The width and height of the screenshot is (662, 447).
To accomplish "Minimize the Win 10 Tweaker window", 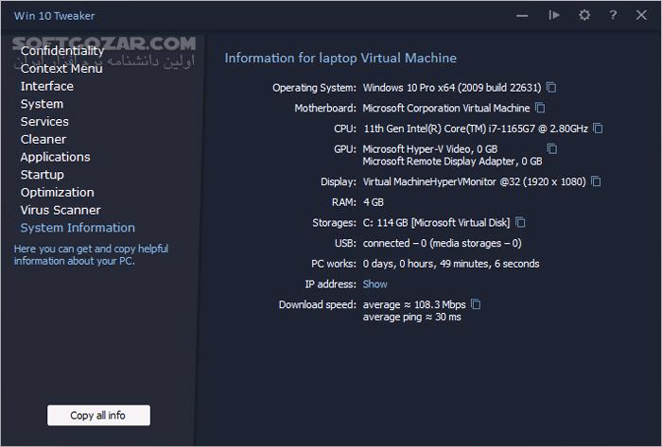I will point(522,16).
